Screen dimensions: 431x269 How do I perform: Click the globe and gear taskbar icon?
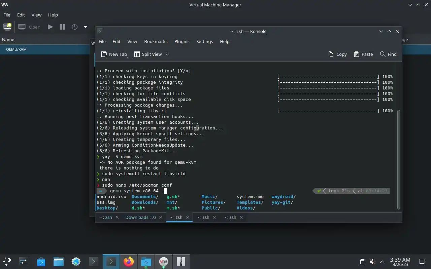76,261
